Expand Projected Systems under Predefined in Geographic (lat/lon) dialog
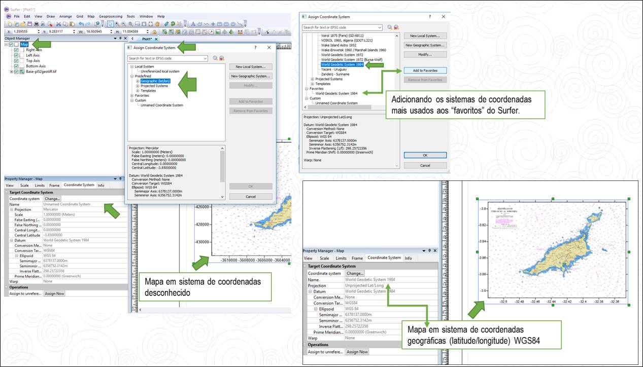The width and height of the screenshot is (643, 367). 138,86
